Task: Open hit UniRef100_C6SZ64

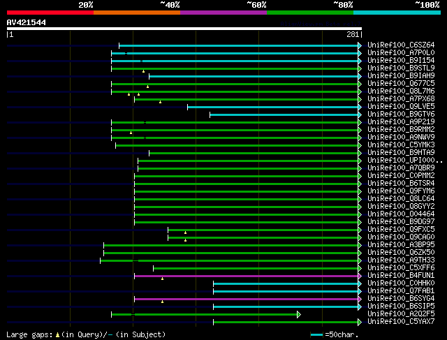Action: [401, 45]
